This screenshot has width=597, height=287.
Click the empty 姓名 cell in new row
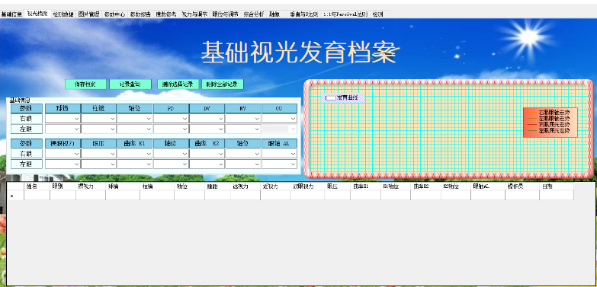pos(37,196)
